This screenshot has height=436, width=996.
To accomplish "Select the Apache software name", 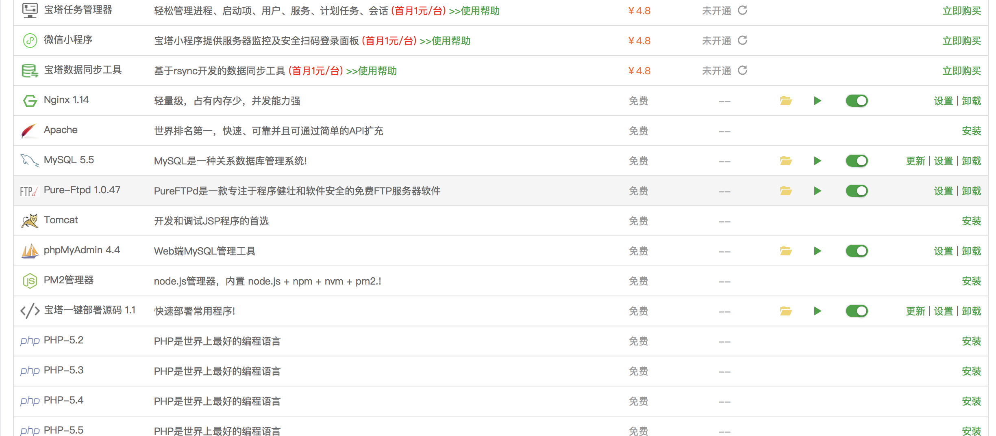I will 61,130.
